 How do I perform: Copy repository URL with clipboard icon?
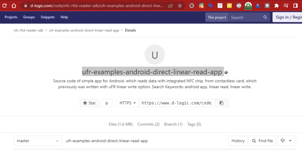tap(222, 103)
